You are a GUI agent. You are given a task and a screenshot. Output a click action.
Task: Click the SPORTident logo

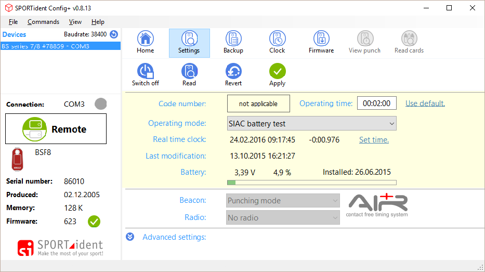point(60,248)
